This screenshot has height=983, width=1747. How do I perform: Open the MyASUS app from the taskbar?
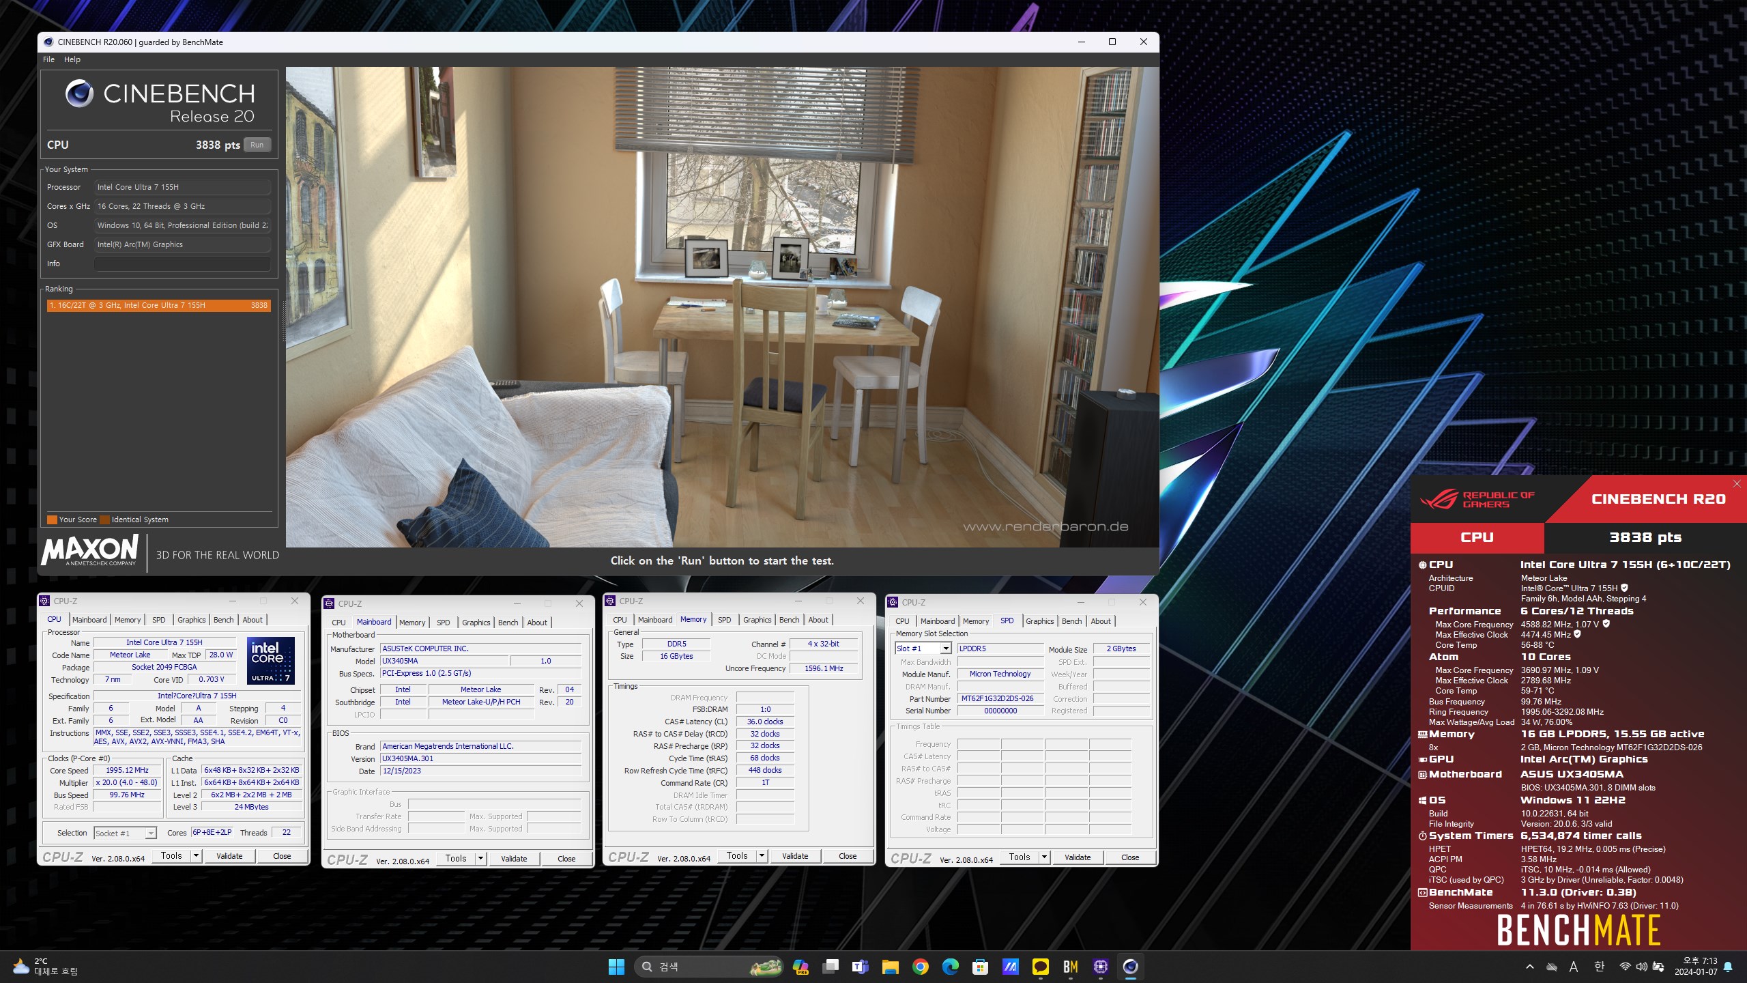click(x=1011, y=967)
